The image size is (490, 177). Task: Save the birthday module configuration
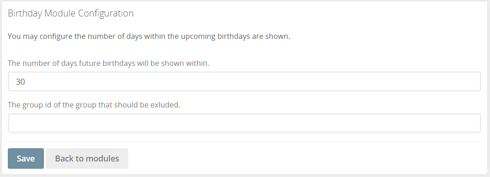(26, 158)
